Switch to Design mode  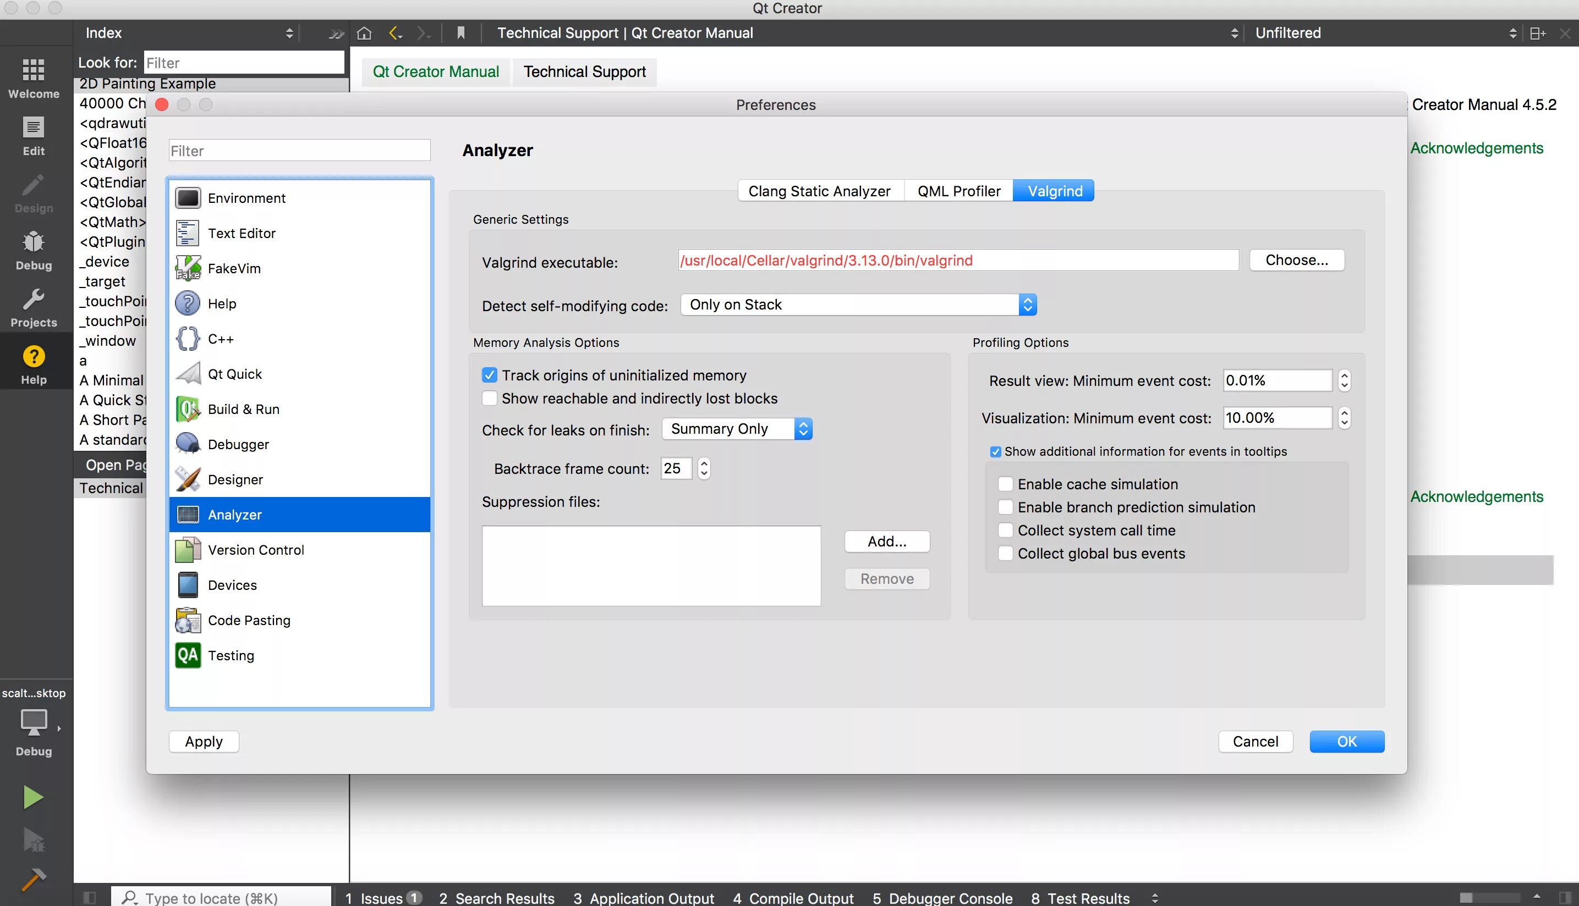click(x=34, y=193)
